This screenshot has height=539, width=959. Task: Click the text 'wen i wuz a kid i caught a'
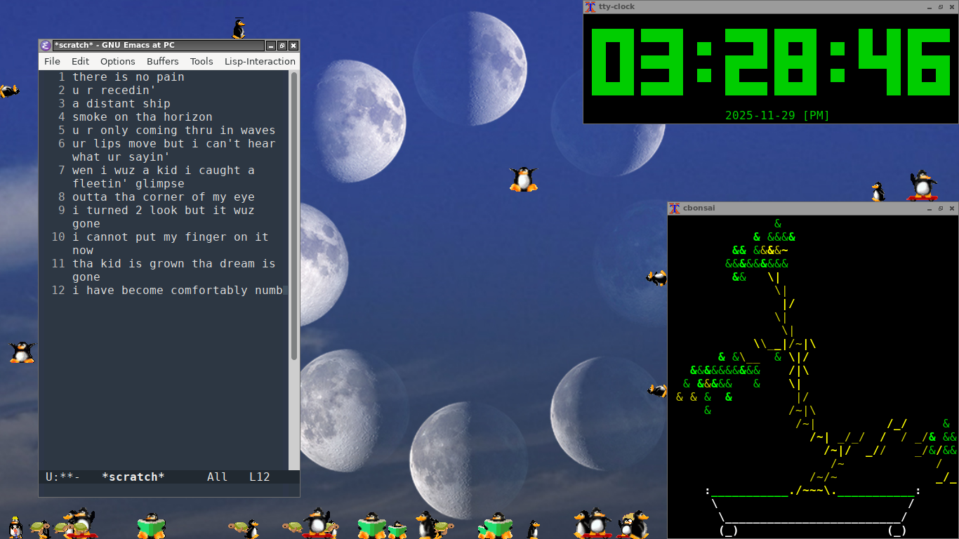(x=164, y=171)
